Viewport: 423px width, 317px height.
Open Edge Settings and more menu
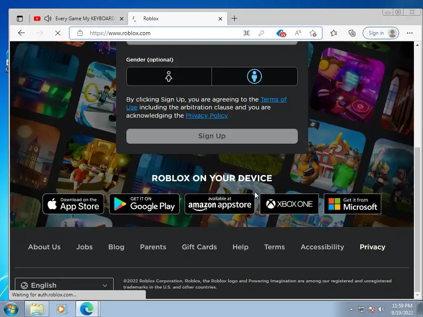click(x=409, y=33)
